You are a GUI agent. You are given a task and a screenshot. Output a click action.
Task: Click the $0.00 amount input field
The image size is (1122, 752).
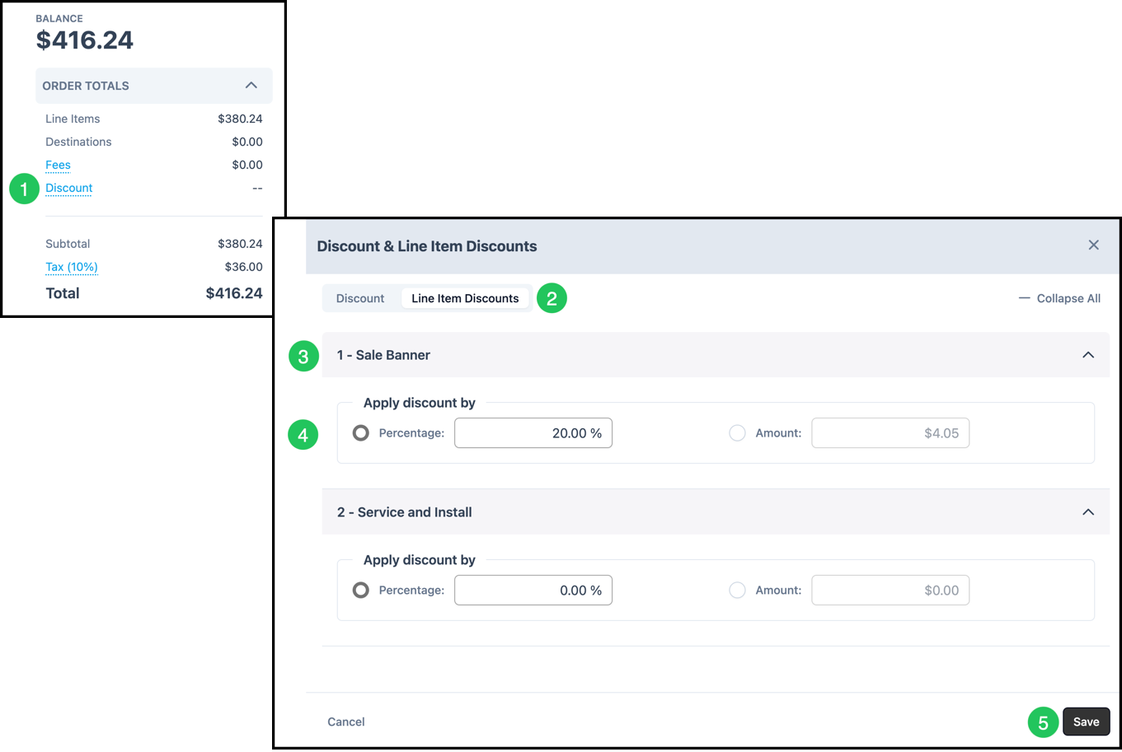(890, 590)
